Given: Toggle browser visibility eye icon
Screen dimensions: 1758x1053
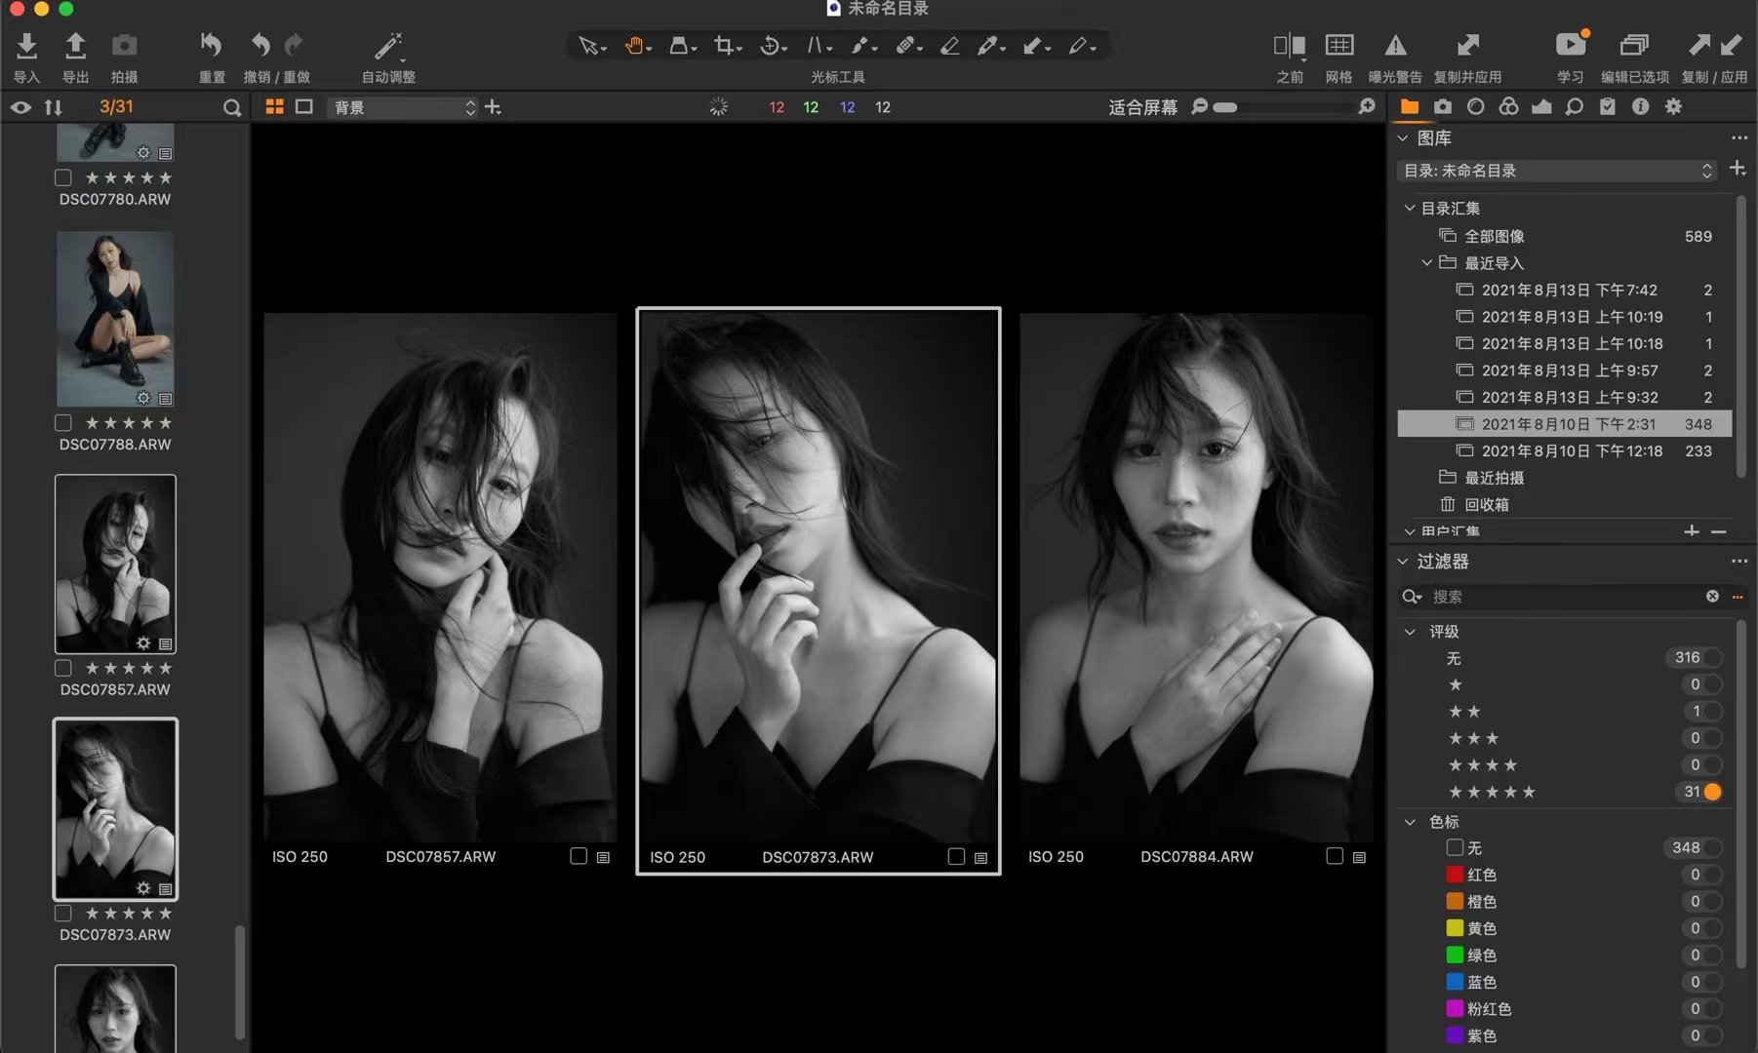Looking at the screenshot, I should pos(20,107).
